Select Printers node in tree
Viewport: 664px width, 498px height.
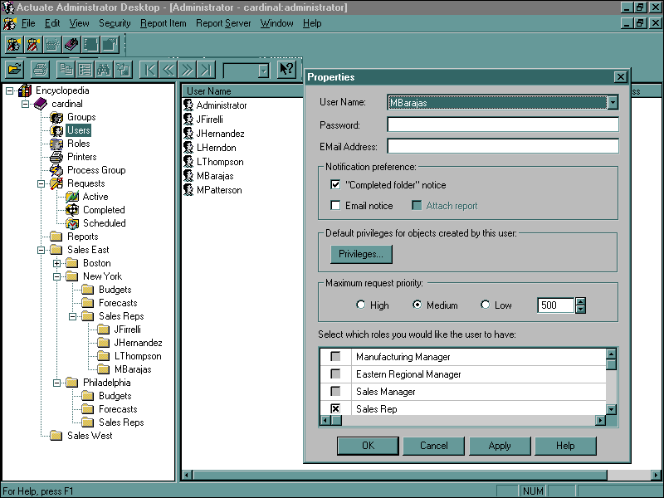[81, 157]
